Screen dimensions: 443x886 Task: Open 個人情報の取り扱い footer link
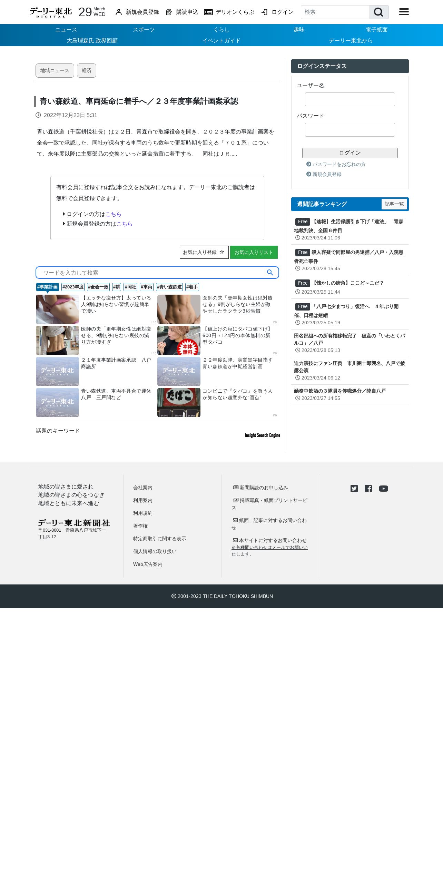155,551
